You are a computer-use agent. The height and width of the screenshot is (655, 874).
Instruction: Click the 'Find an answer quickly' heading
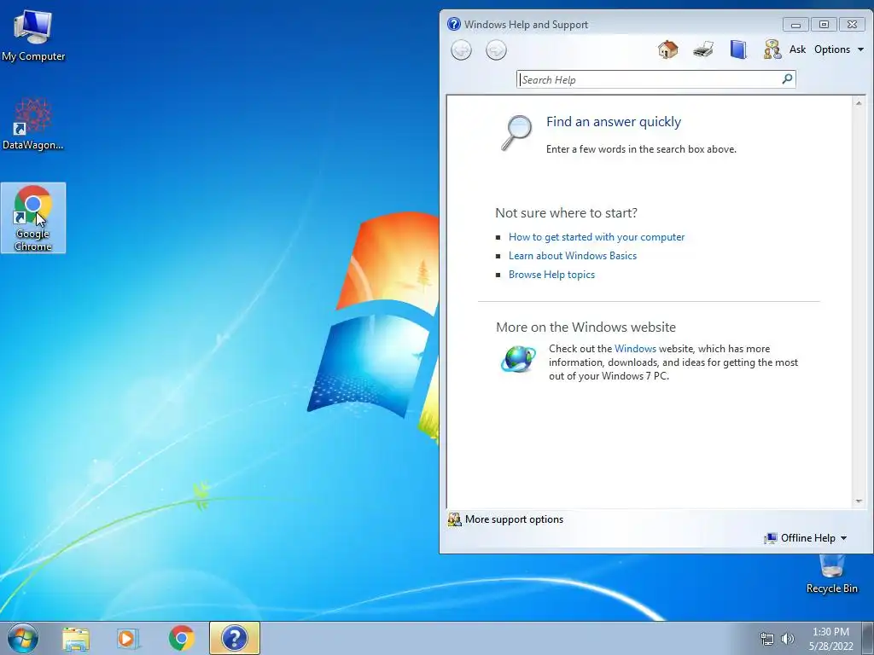pos(614,122)
